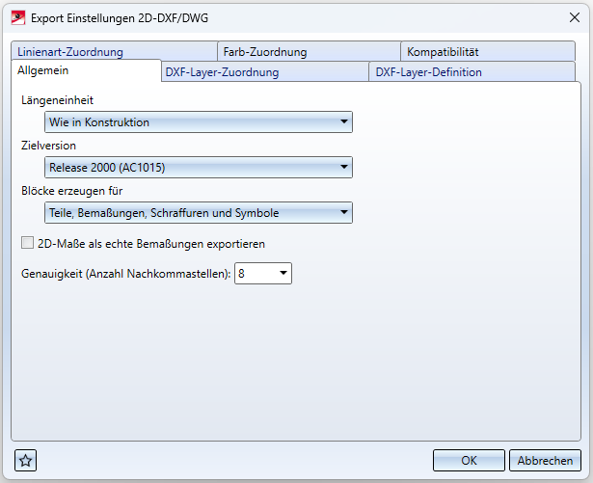Click the favorites star icon
593x483 pixels.
pos(25,460)
